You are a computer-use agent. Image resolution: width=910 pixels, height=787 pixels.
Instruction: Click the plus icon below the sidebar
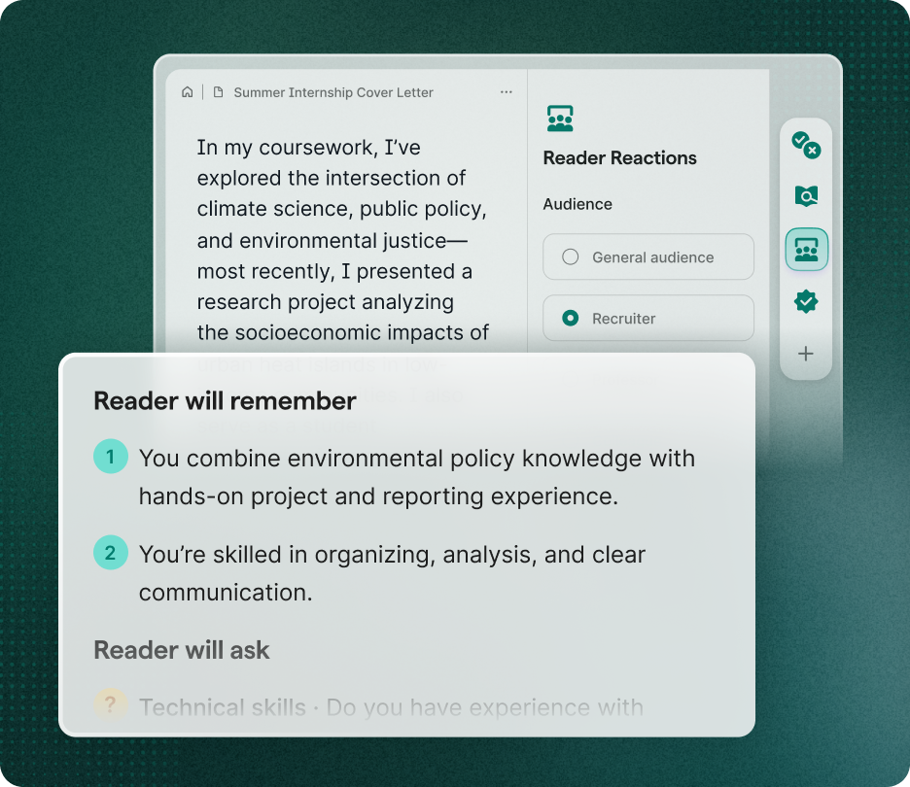(805, 354)
